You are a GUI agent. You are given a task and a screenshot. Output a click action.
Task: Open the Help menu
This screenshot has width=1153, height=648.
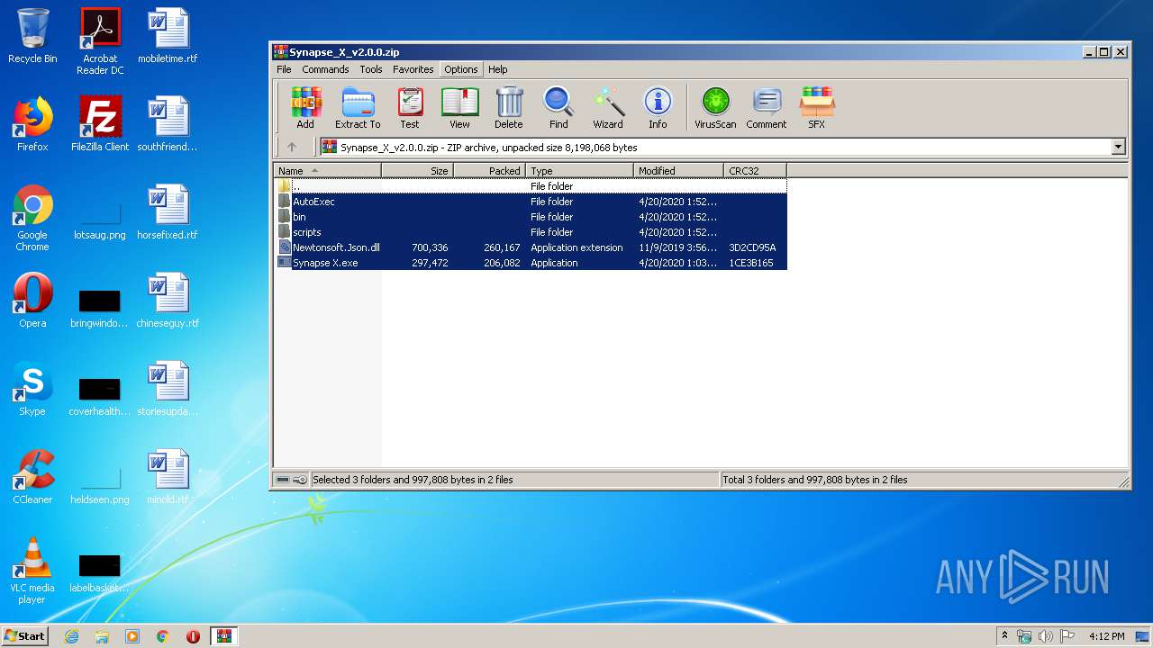[498, 69]
